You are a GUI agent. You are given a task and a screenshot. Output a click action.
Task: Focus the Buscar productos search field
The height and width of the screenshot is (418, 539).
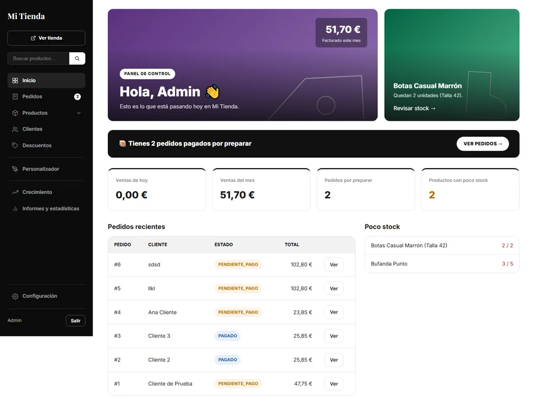click(39, 58)
